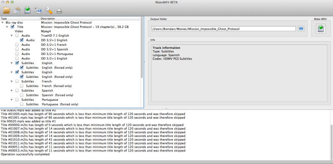Uncheck DD 3/2+1 English nested under TrueHD
Image resolution: width=333 pixels, height=164 pixels.
click(x=22, y=40)
